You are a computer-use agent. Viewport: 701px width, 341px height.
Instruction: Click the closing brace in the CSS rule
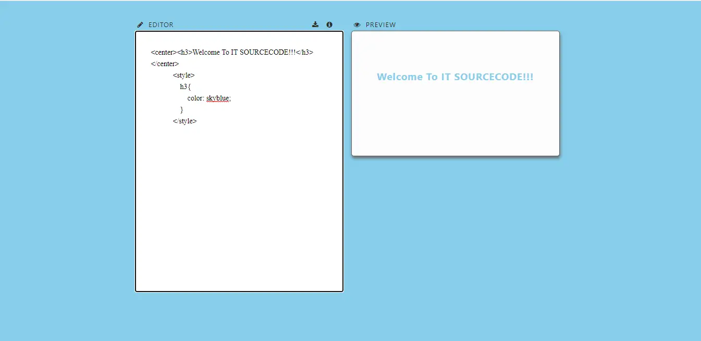coord(181,109)
